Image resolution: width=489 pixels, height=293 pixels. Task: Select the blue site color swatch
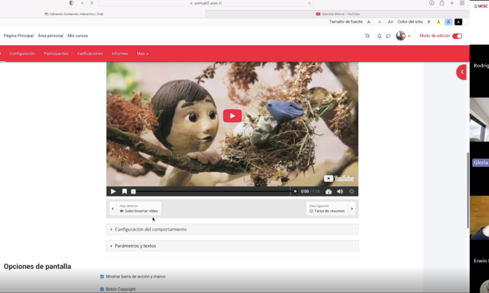pos(448,22)
